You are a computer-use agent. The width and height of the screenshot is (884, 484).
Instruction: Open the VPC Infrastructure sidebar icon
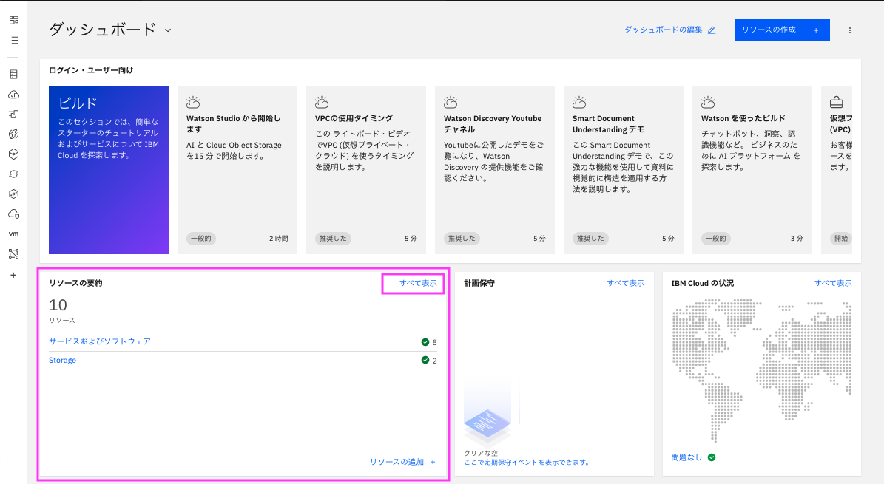[x=13, y=115]
